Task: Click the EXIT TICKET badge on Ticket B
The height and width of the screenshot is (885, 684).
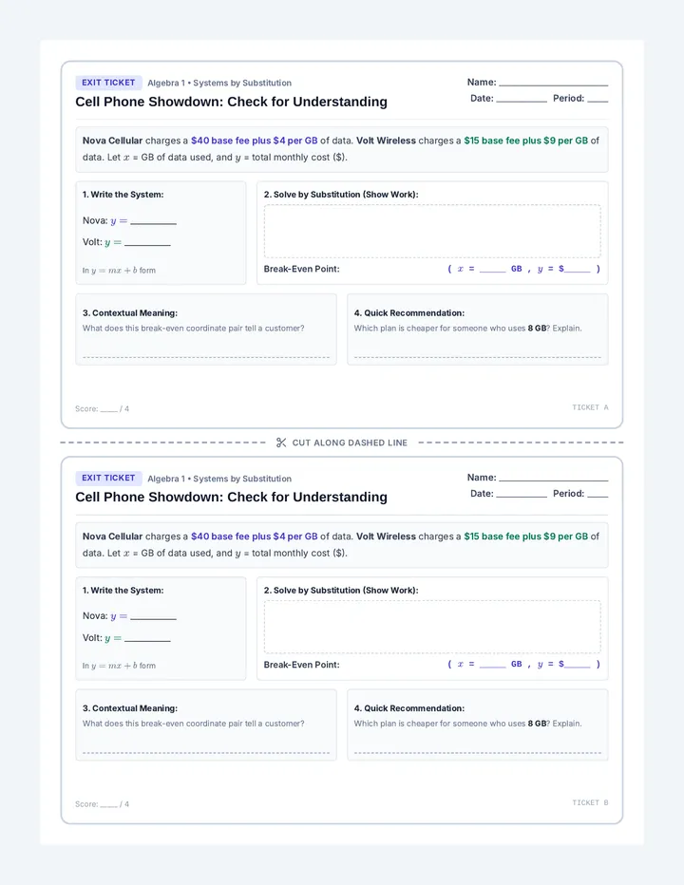Action: [x=108, y=478]
